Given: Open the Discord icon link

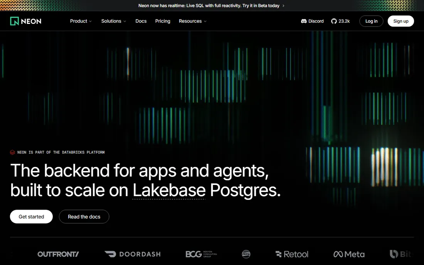Looking at the screenshot, I should [304, 21].
